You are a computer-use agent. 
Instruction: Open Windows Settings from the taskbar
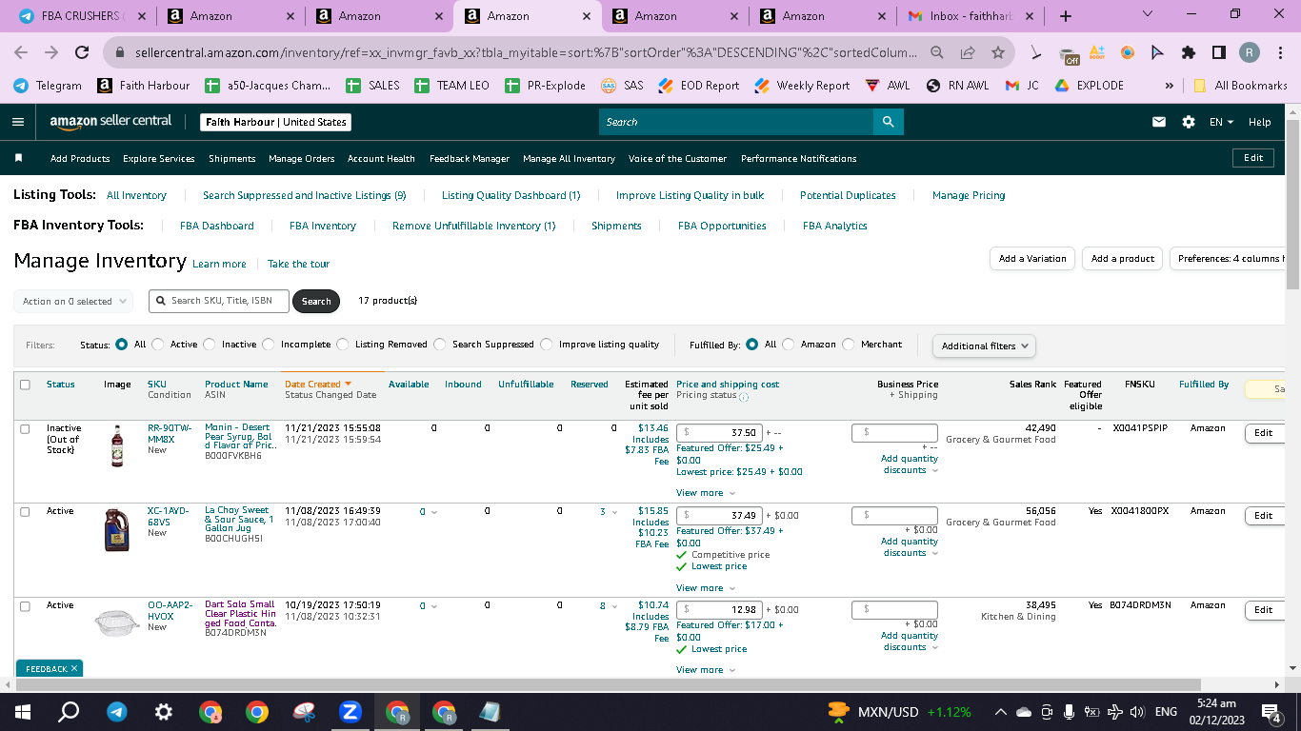coord(163,712)
